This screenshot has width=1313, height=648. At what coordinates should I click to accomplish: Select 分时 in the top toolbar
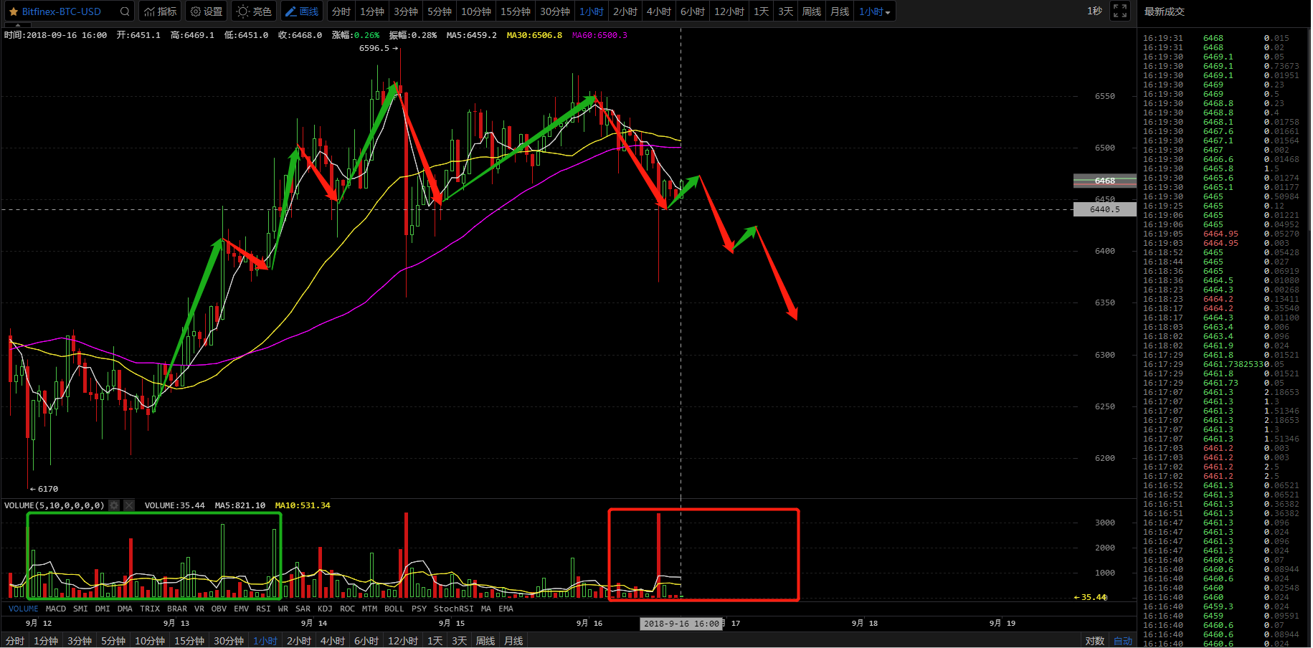coord(341,11)
